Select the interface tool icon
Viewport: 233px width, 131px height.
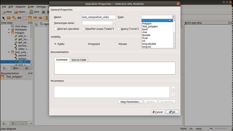pyautogui.click(x=35, y=18)
